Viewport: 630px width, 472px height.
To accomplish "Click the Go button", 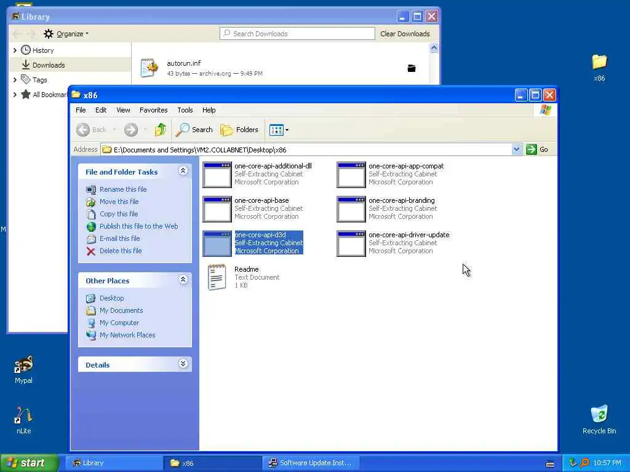I will [537, 149].
